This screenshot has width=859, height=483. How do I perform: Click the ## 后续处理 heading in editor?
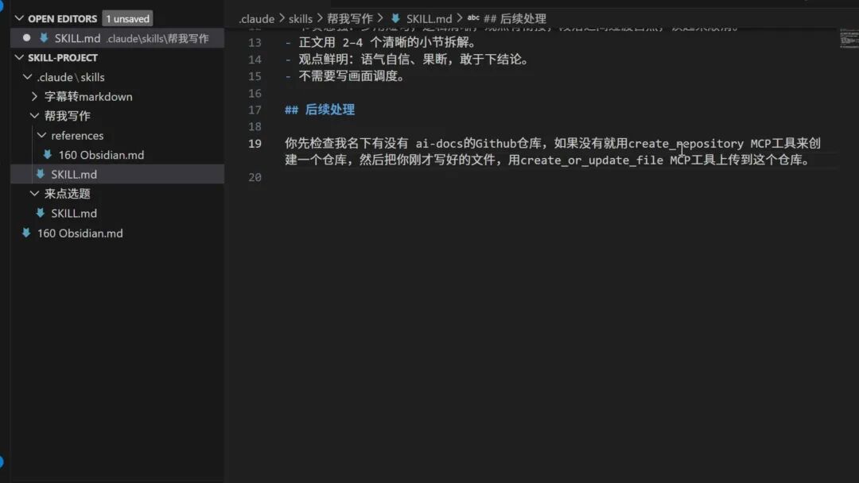(x=320, y=110)
